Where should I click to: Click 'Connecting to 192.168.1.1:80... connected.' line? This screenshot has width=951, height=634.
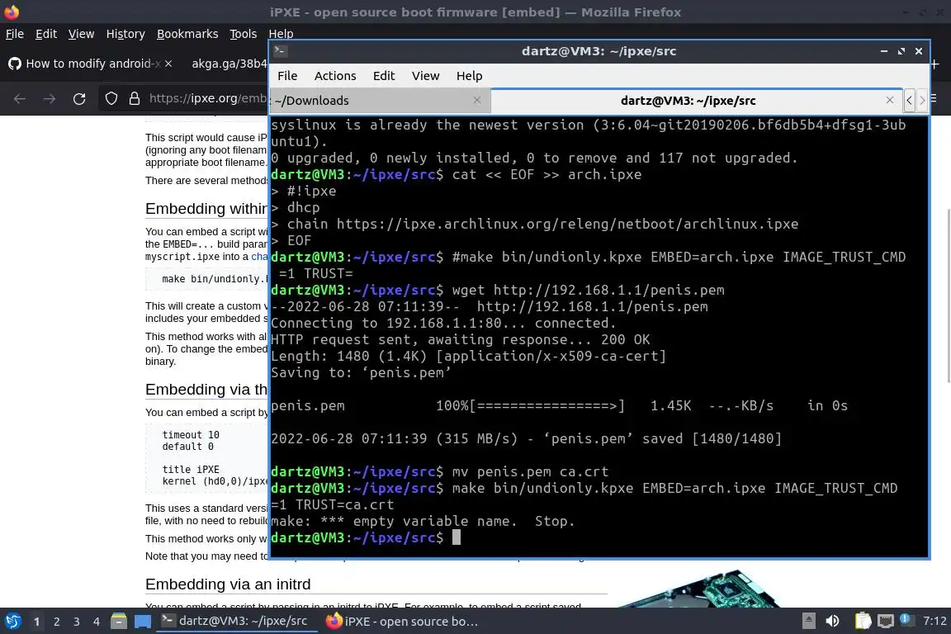[443, 323]
